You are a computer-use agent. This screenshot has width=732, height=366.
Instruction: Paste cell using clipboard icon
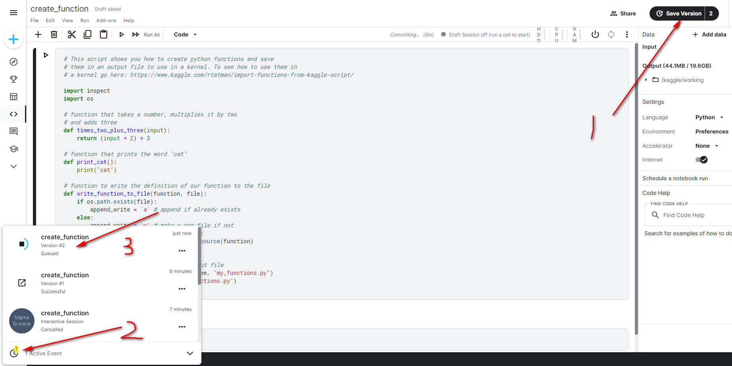[103, 34]
